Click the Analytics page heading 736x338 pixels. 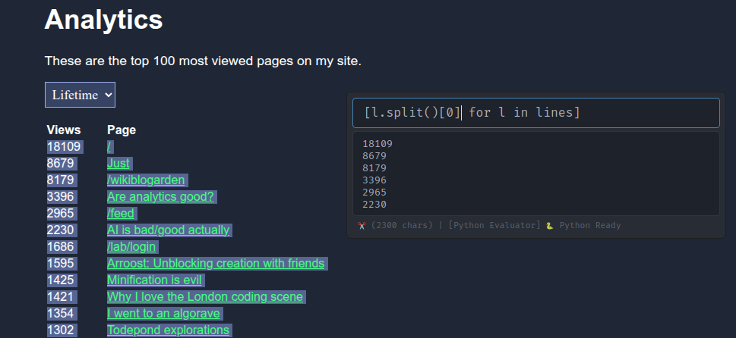point(104,20)
